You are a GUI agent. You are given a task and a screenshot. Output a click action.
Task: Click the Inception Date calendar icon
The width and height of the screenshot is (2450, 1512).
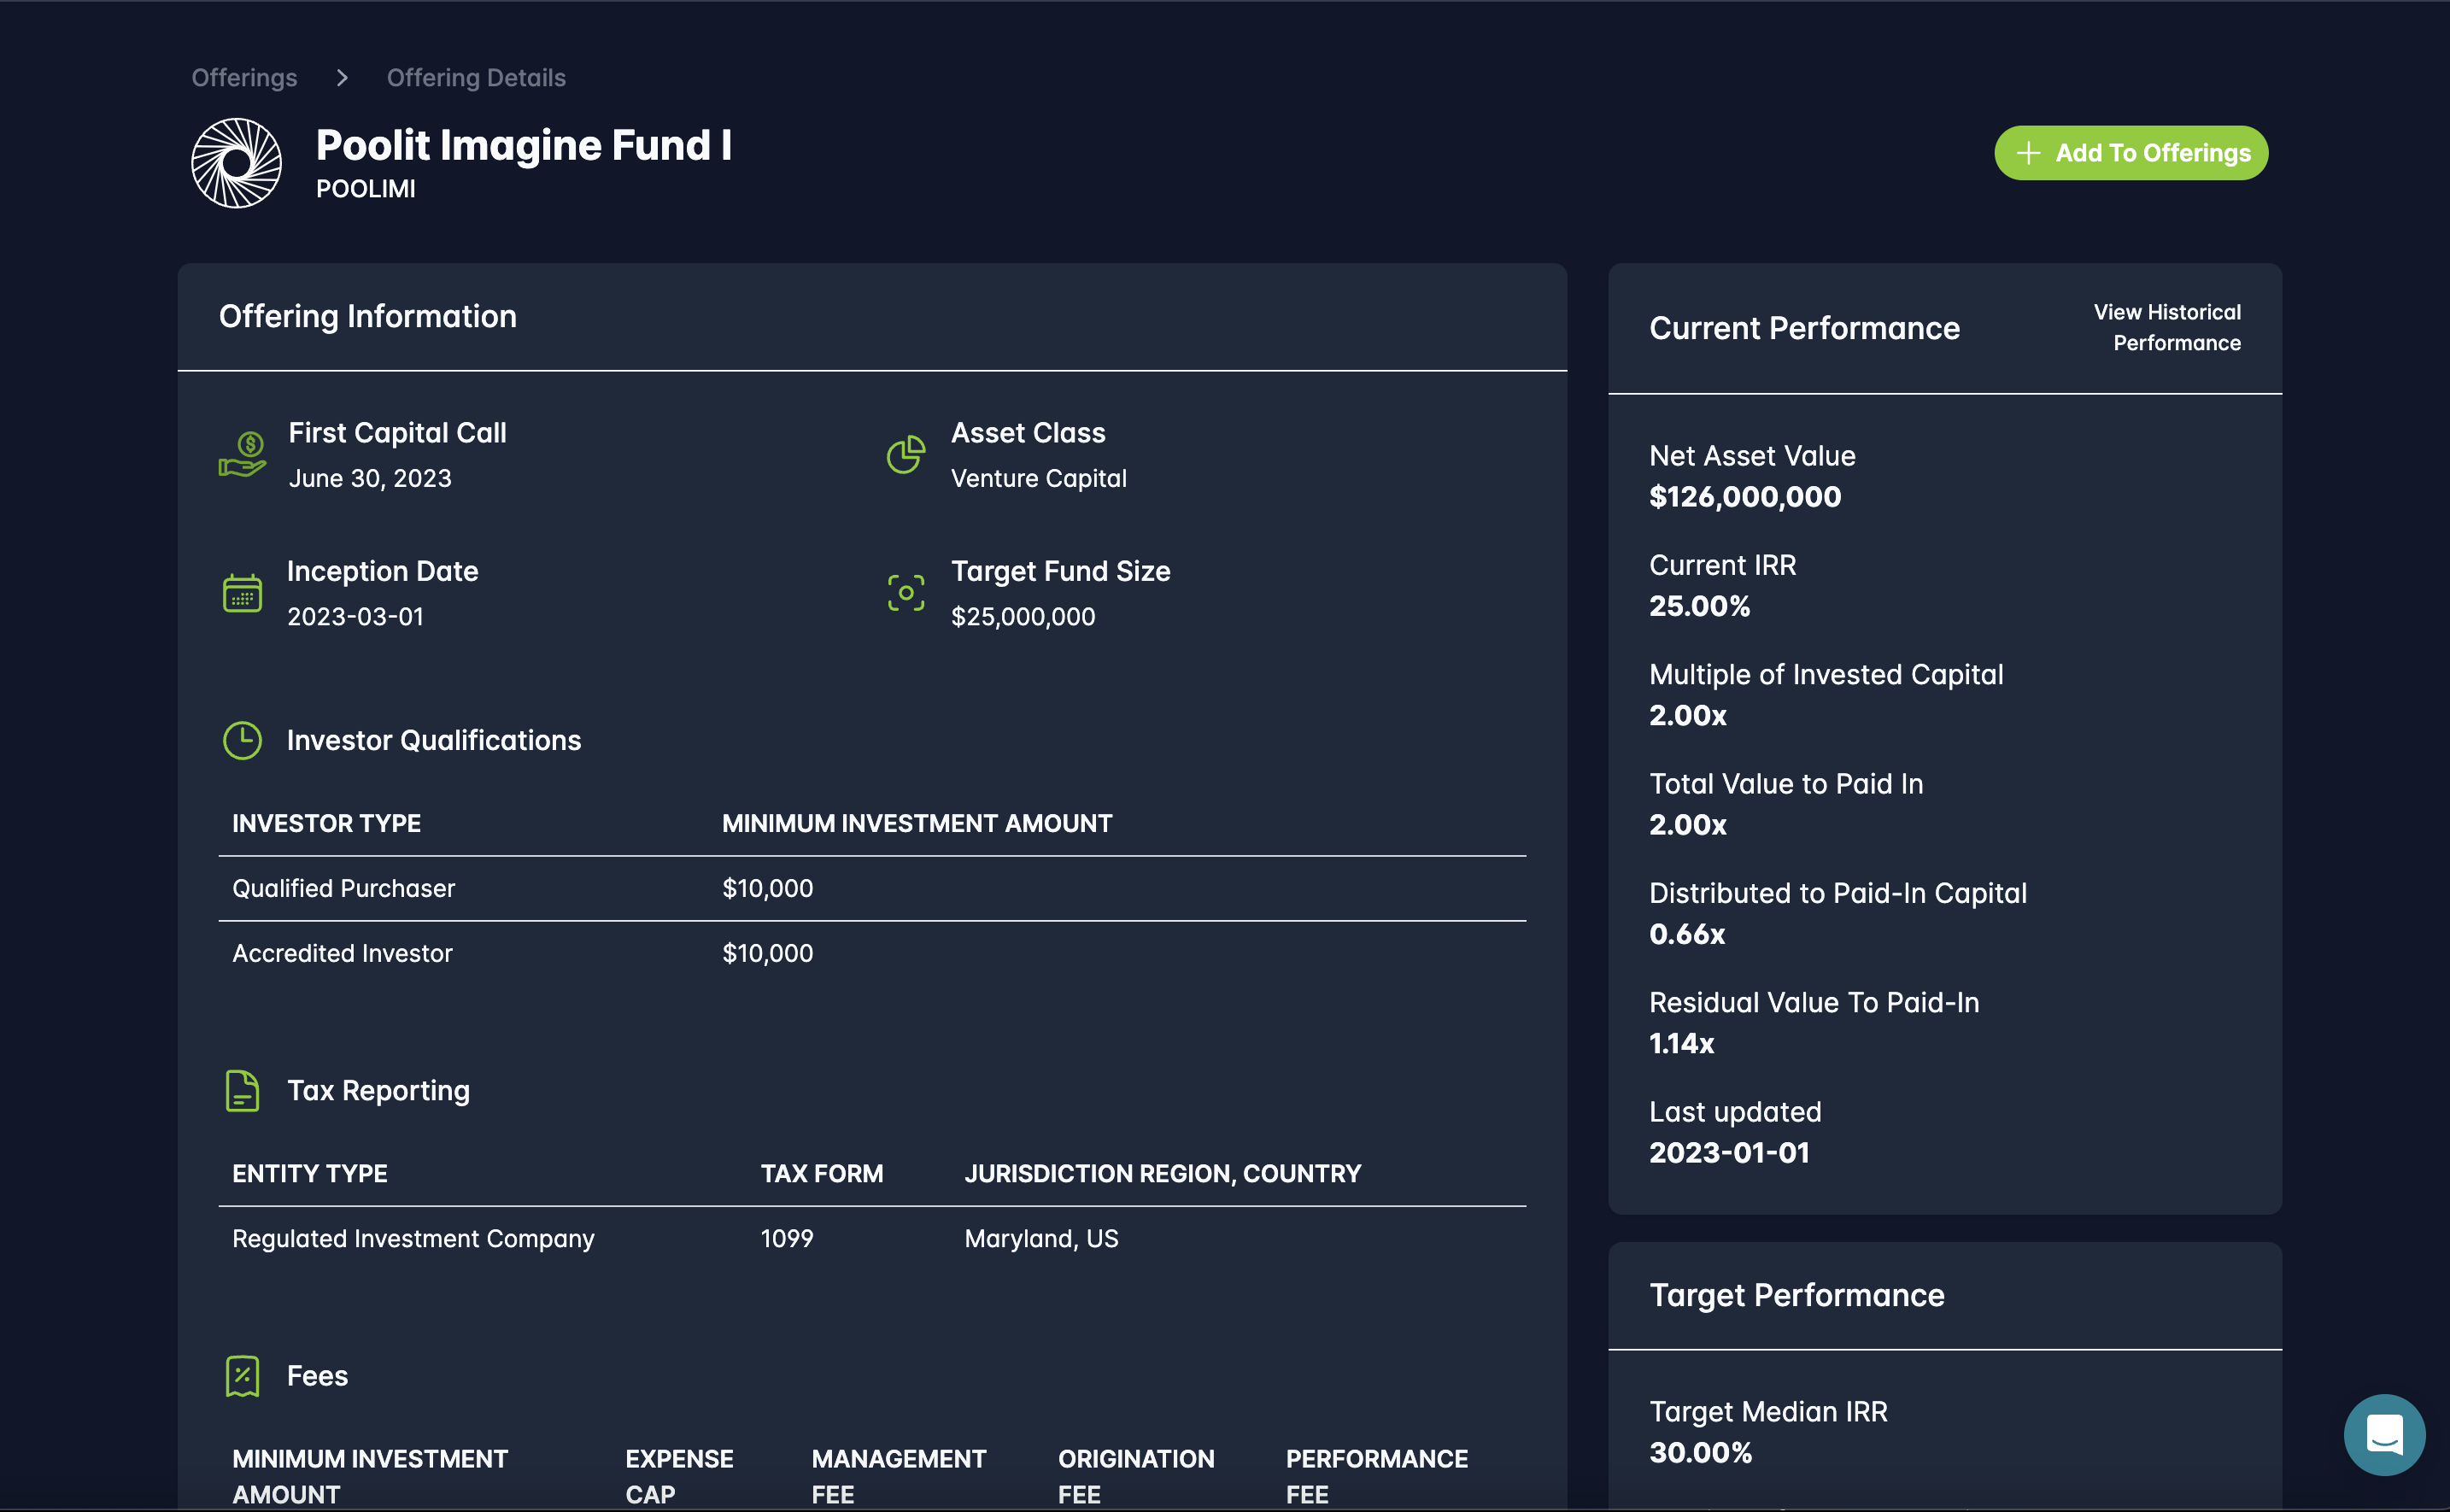242,593
